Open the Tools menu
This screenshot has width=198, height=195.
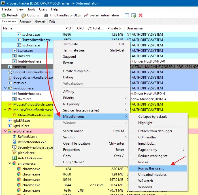(x=31, y=9)
